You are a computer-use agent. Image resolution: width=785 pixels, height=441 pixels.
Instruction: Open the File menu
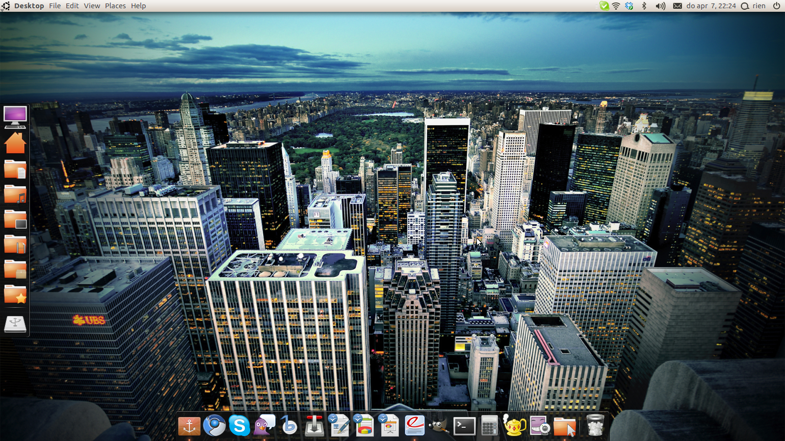pyautogui.click(x=55, y=6)
